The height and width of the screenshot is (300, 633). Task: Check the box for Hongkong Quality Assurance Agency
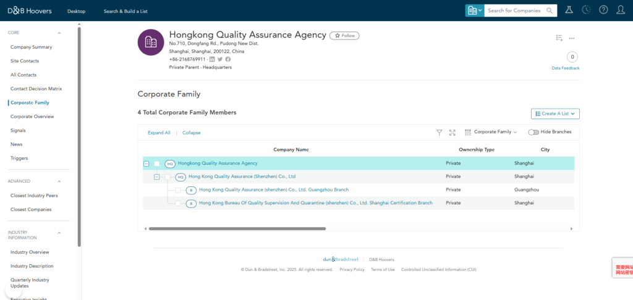pos(157,164)
